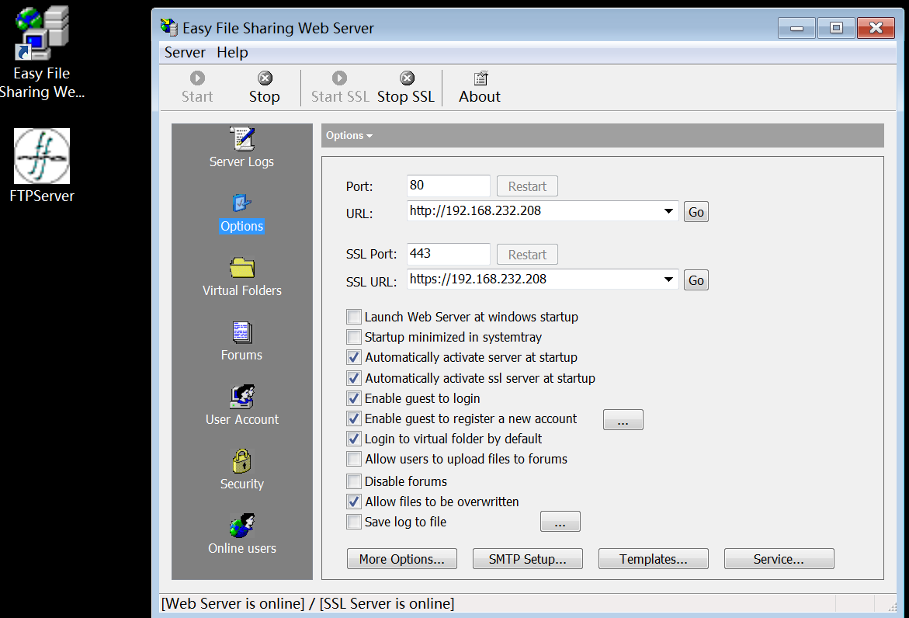Click into the Port field showing 80
This screenshot has width=909, height=618.
click(x=448, y=186)
